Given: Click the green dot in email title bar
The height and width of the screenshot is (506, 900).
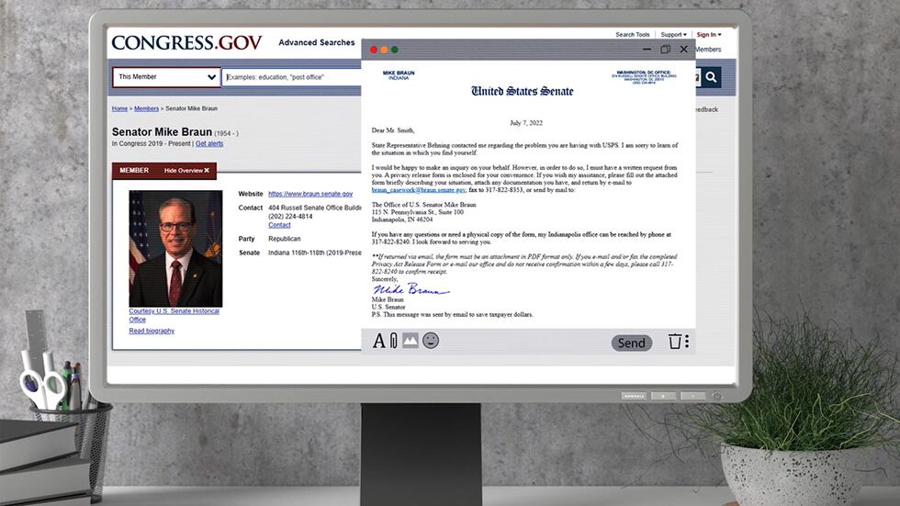Looking at the screenshot, I should (x=395, y=50).
